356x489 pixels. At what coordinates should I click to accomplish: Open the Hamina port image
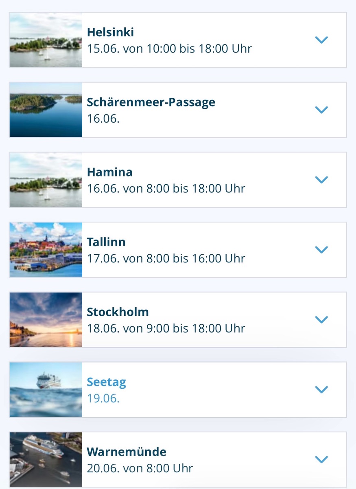[x=46, y=180]
